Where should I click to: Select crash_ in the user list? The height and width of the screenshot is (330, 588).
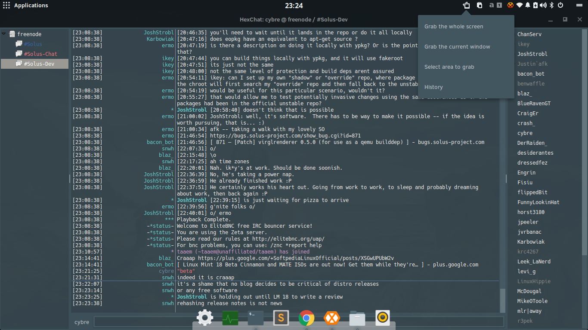[x=526, y=123]
